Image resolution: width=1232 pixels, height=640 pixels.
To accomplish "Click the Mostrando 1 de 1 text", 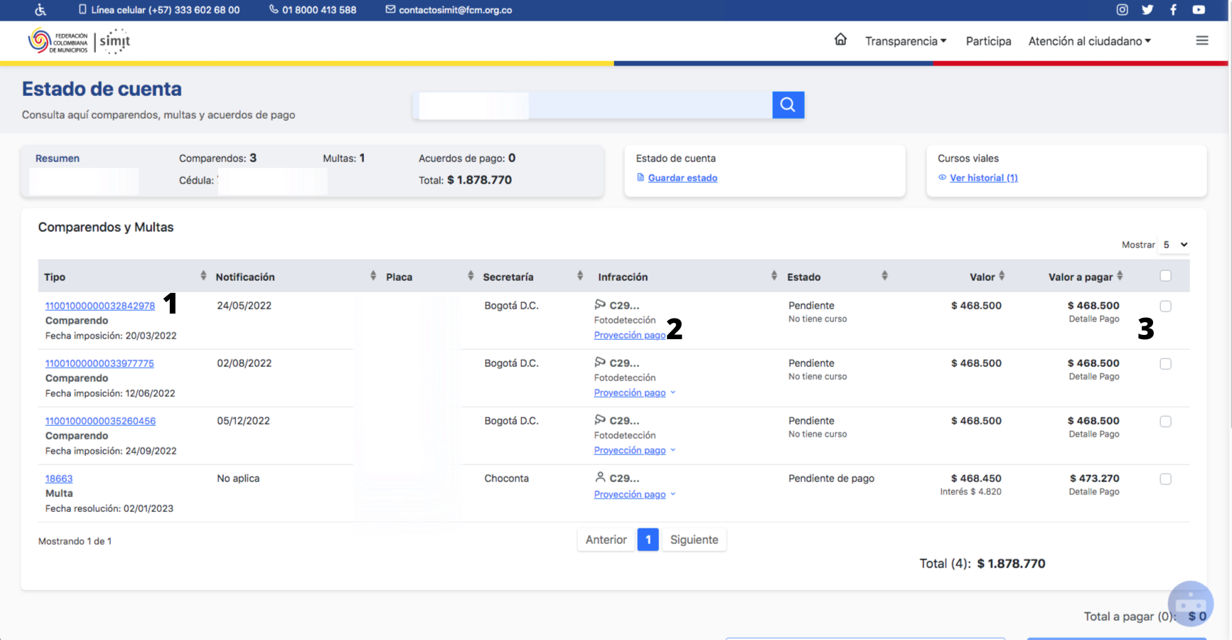I will pos(75,541).
